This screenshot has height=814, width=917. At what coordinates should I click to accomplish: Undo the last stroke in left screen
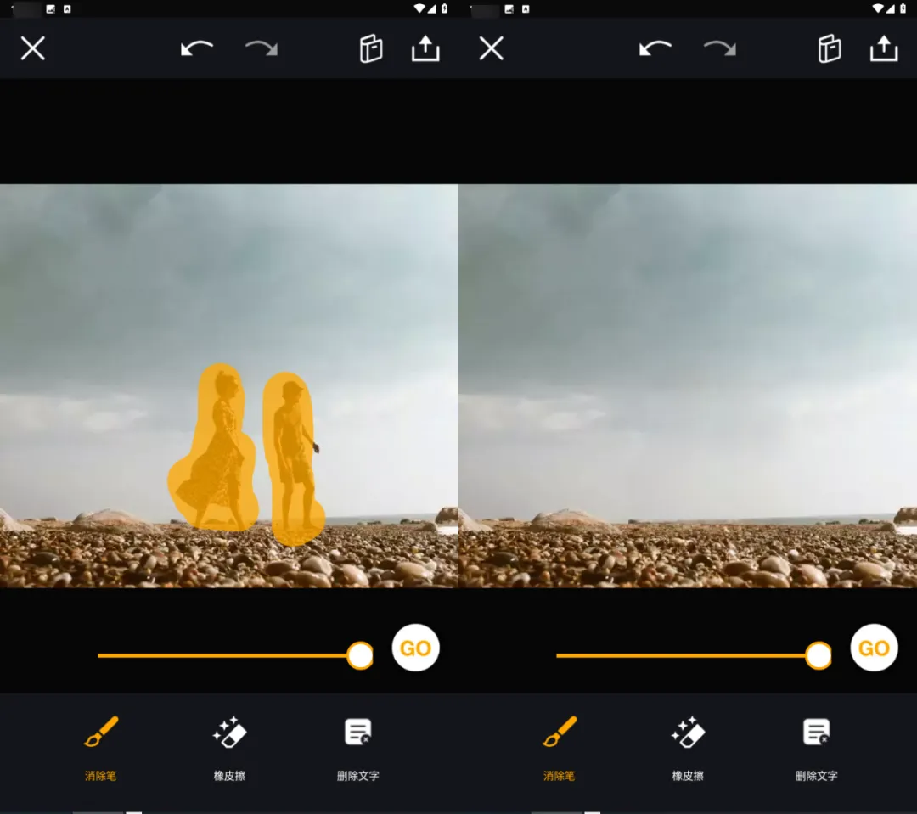(x=197, y=48)
